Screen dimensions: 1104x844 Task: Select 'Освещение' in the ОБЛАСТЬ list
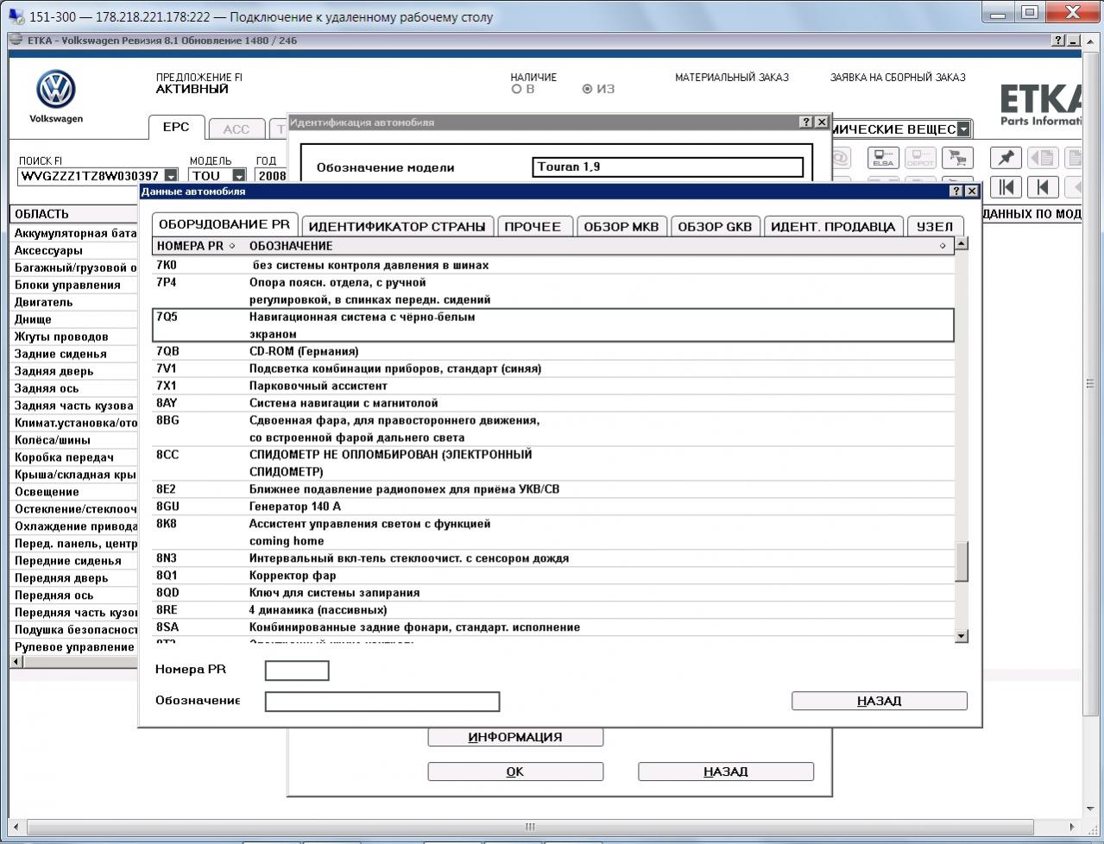74,492
